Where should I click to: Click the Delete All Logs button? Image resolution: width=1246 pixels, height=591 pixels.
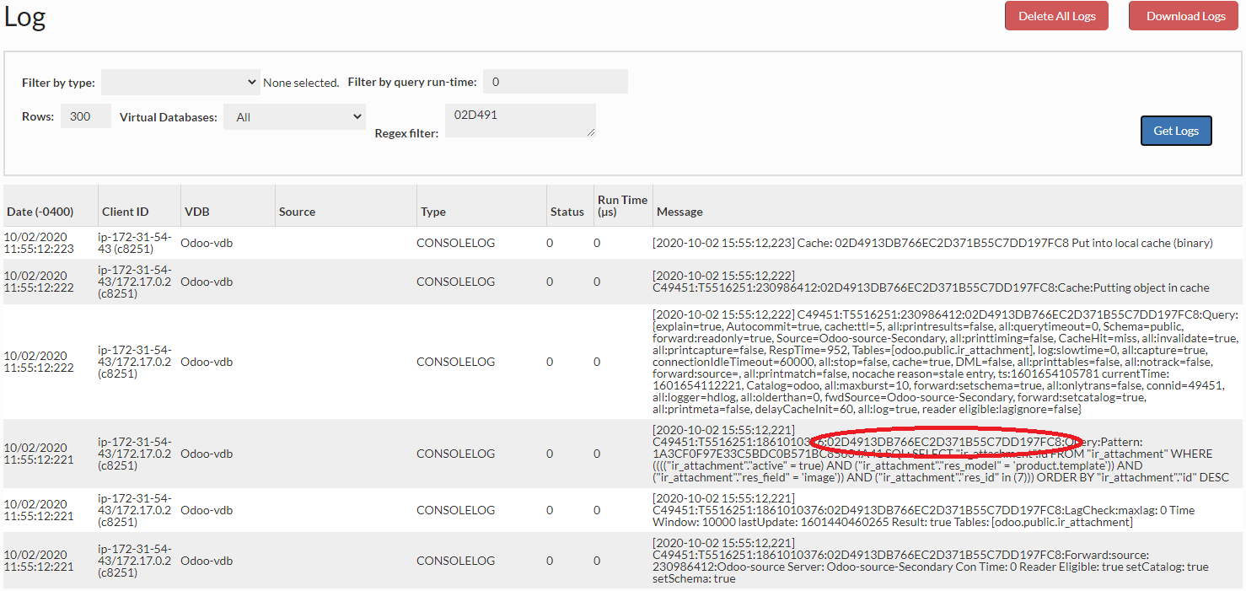point(1056,16)
